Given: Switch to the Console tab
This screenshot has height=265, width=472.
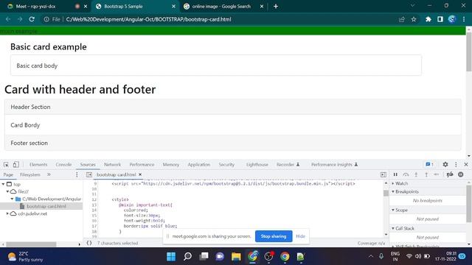Looking at the screenshot, I should coord(63,165).
